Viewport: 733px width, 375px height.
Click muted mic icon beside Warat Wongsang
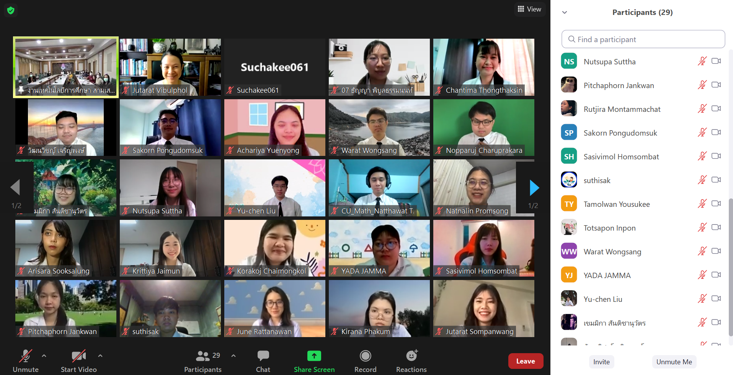702,251
